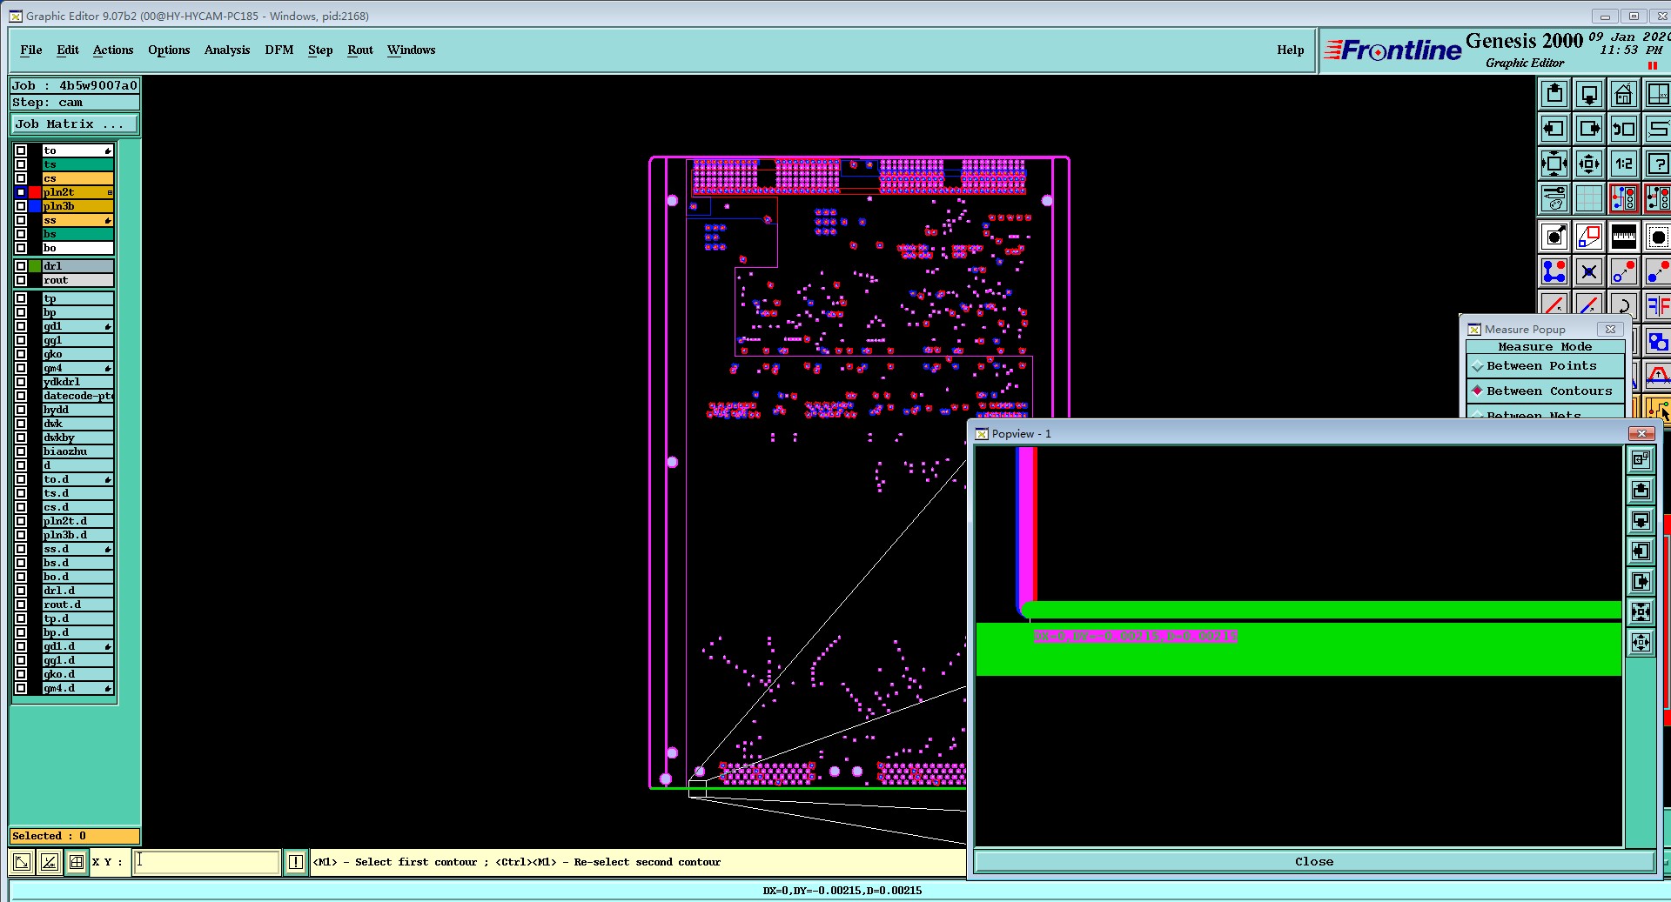Screen dimensions: 1671x902
Task: Click the angle snap icon left of X Y field
Action: coord(50,862)
